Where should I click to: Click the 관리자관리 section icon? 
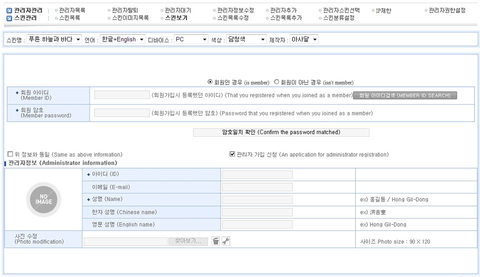click(x=9, y=10)
